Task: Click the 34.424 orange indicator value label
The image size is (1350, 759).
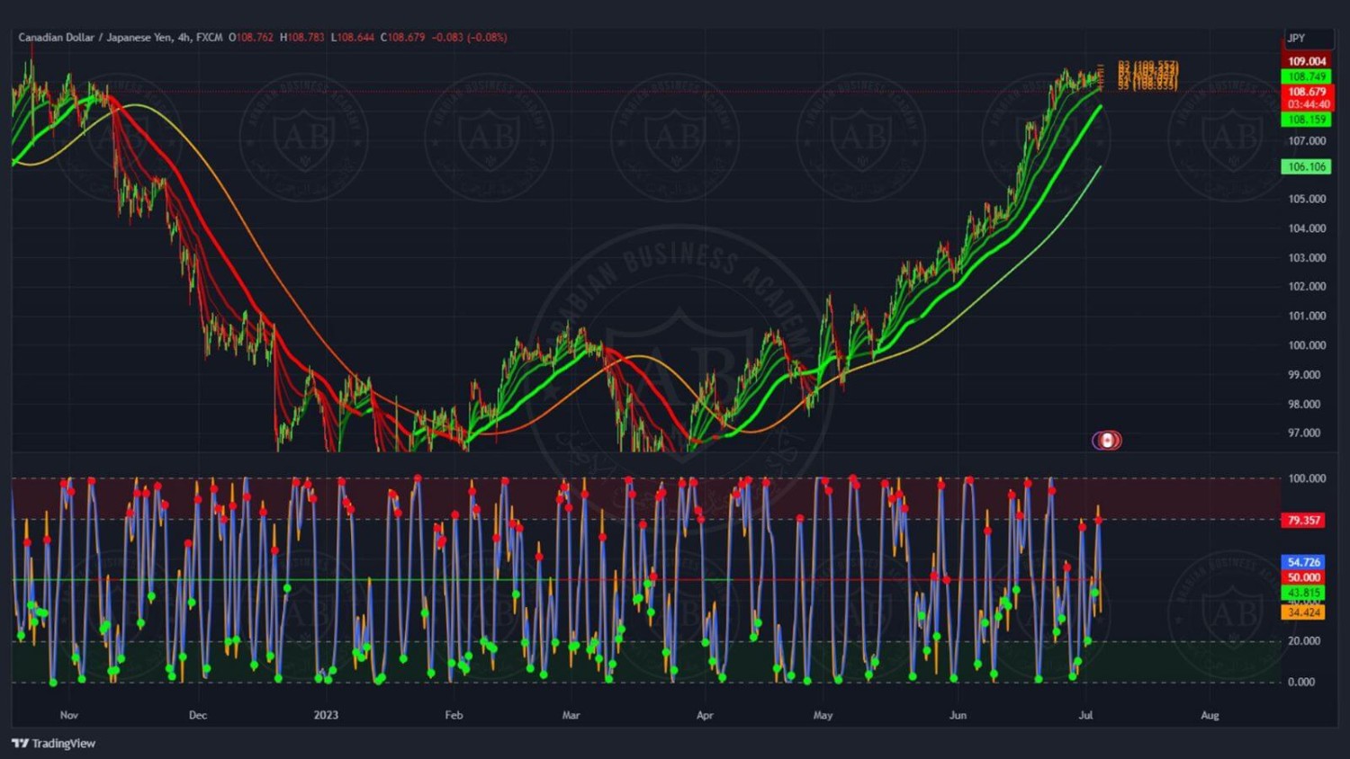Action: tap(1303, 612)
